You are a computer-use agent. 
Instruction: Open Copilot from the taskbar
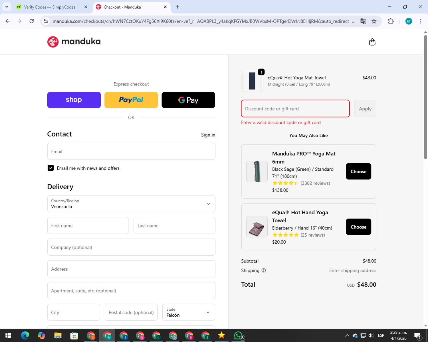click(42, 335)
